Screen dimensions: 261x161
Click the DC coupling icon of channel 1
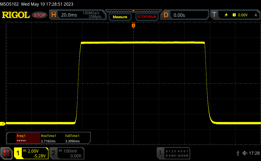click(x=25, y=151)
